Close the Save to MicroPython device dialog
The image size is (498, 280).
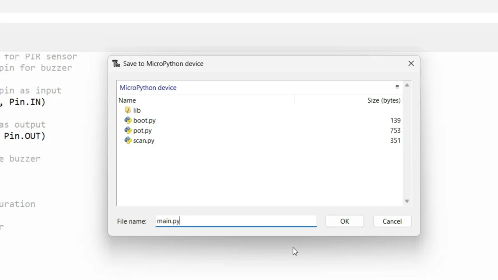click(411, 63)
